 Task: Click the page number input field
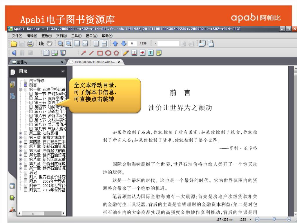(x=132, y=44)
